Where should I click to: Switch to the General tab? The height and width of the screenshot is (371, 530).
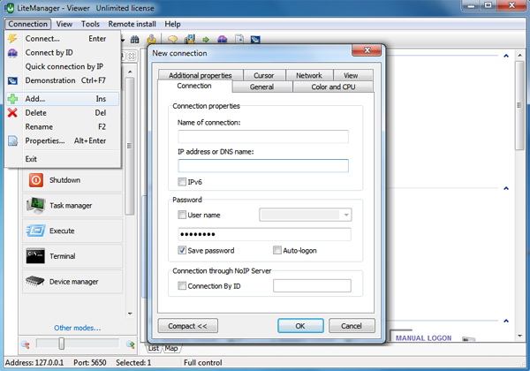[261, 87]
